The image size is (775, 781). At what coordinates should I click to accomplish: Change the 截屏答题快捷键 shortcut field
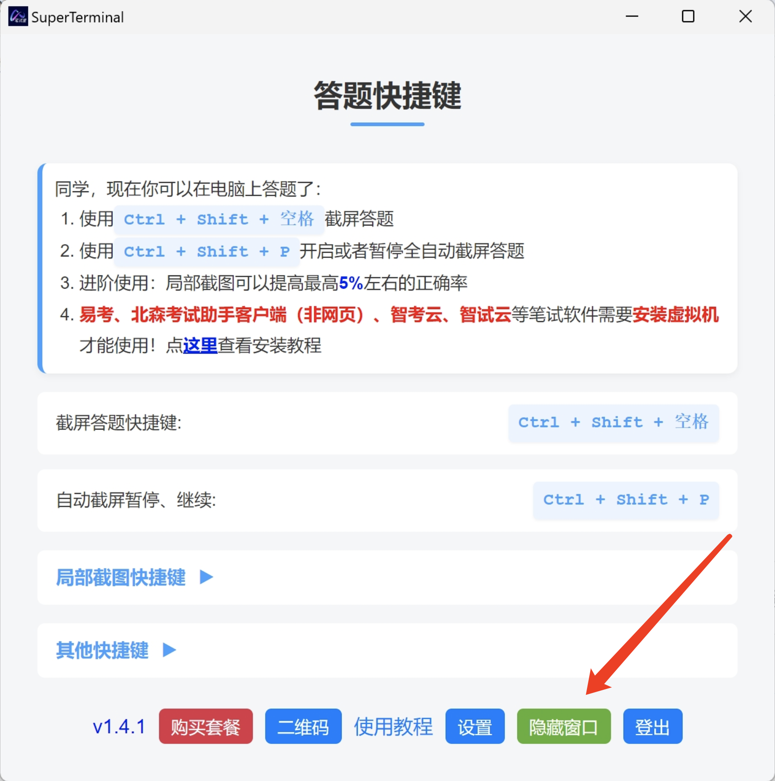coord(613,423)
